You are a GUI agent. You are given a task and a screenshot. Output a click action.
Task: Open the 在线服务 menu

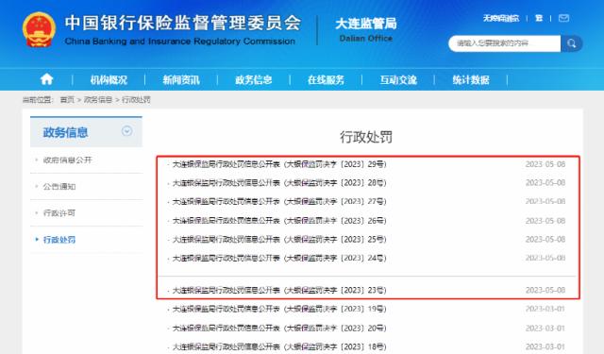[x=326, y=80]
